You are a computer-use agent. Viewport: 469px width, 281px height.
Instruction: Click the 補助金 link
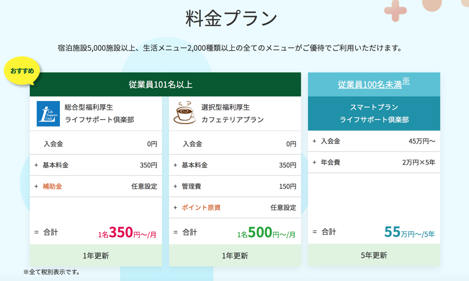(52, 186)
